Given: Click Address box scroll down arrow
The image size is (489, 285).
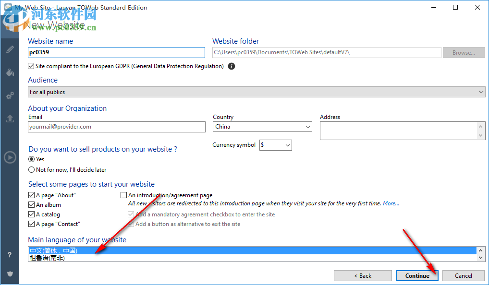Looking at the screenshot, I should tap(480, 135).
